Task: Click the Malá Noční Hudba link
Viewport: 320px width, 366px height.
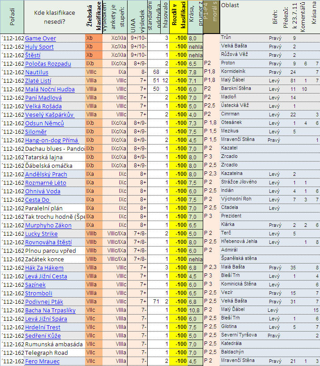Action: point(50,89)
